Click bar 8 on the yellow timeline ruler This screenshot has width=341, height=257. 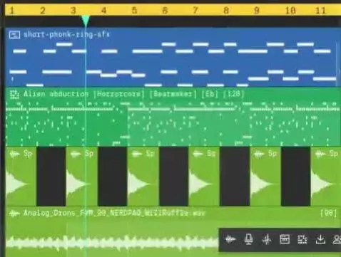pos(226,11)
